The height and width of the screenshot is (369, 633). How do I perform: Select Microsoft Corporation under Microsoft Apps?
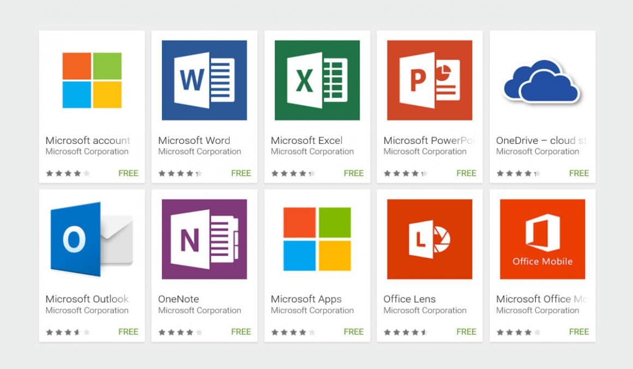[x=312, y=310]
